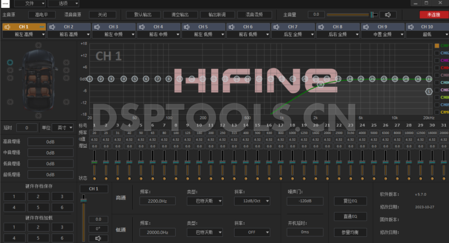Screen dimensions: 449x243
Task: Mute CH 3 using its speaker icon
Action: pyautogui.click(x=97, y=27)
